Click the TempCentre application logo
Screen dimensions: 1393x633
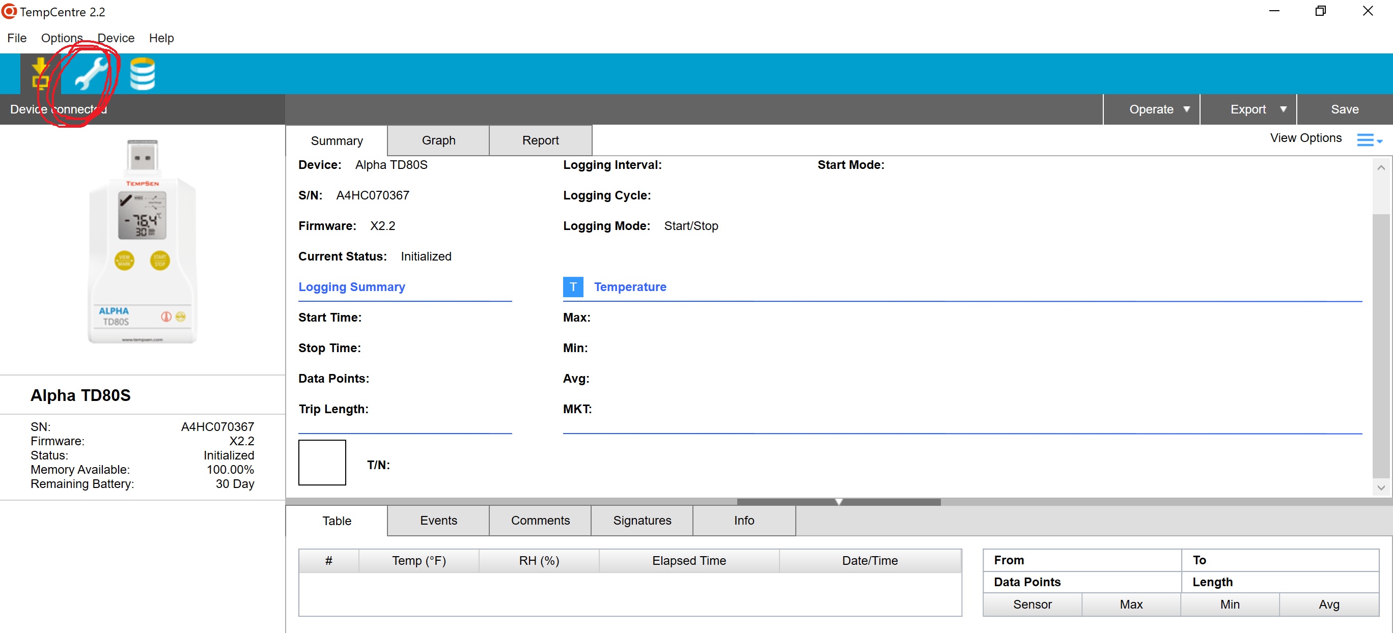tap(9, 11)
